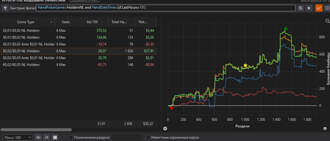The height and width of the screenshot is (141, 330).
Task: Save the current filter with the diskette icon
Action: [x=301, y=8]
